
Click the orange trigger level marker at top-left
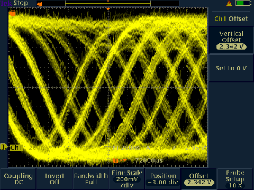pyautogui.click(x=12, y=13)
